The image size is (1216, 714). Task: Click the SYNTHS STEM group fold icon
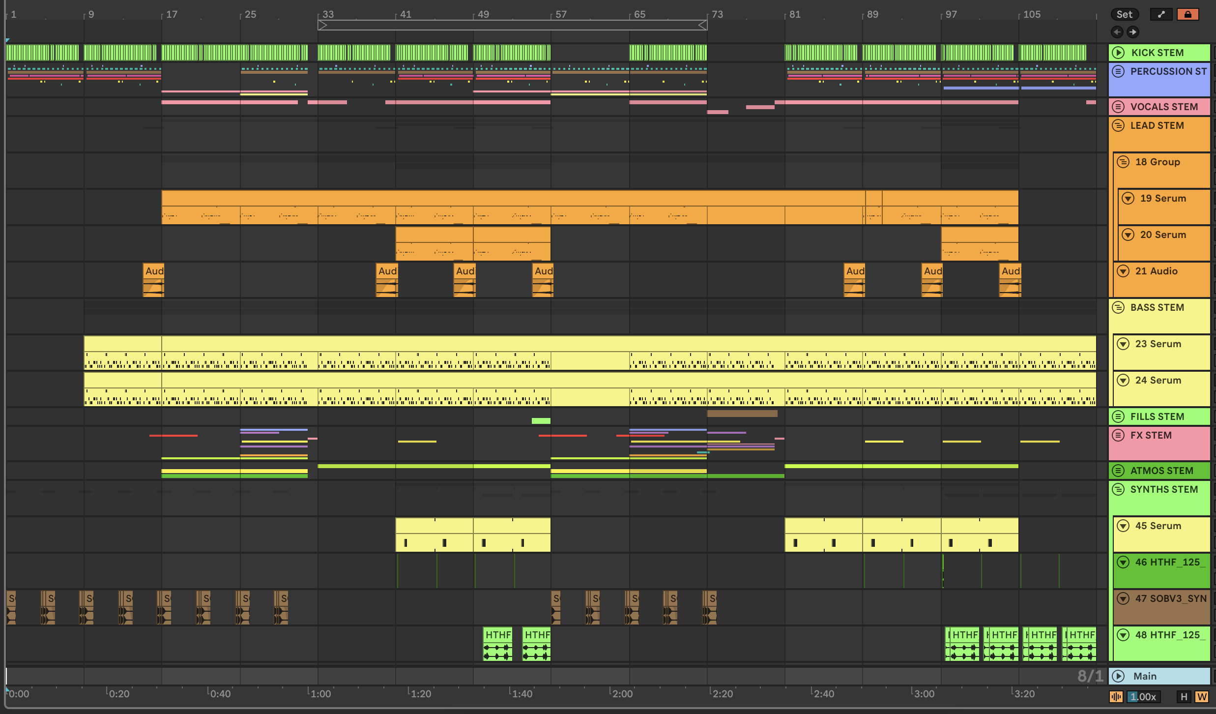pyautogui.click(x=1119, y=489)
